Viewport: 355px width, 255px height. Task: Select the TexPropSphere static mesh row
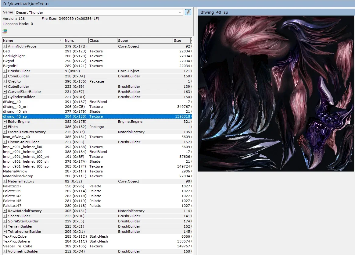pos(16,241)
